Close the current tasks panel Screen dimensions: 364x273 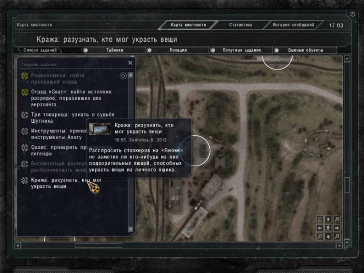130,63
